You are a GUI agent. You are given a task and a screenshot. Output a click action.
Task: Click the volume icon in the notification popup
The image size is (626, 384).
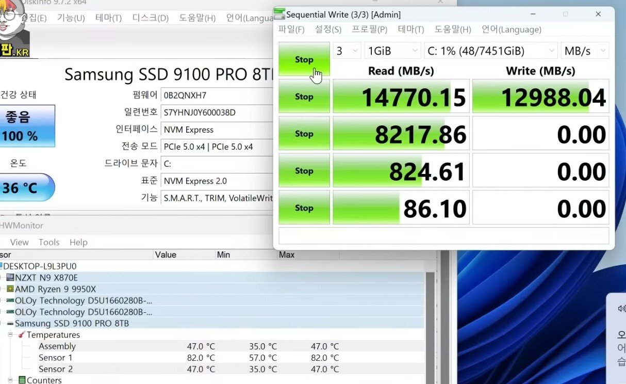621,308
